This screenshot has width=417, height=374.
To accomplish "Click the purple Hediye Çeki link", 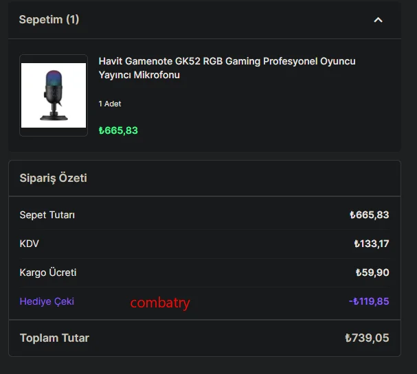I will [47, 301].
